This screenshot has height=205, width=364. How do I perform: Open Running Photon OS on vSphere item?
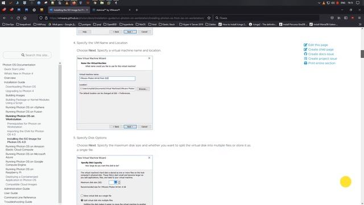pos(25,107)
